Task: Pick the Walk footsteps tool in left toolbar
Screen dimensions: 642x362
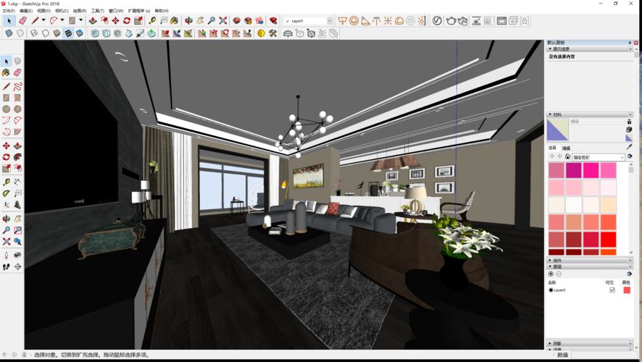Action: (x=6, y=267)
